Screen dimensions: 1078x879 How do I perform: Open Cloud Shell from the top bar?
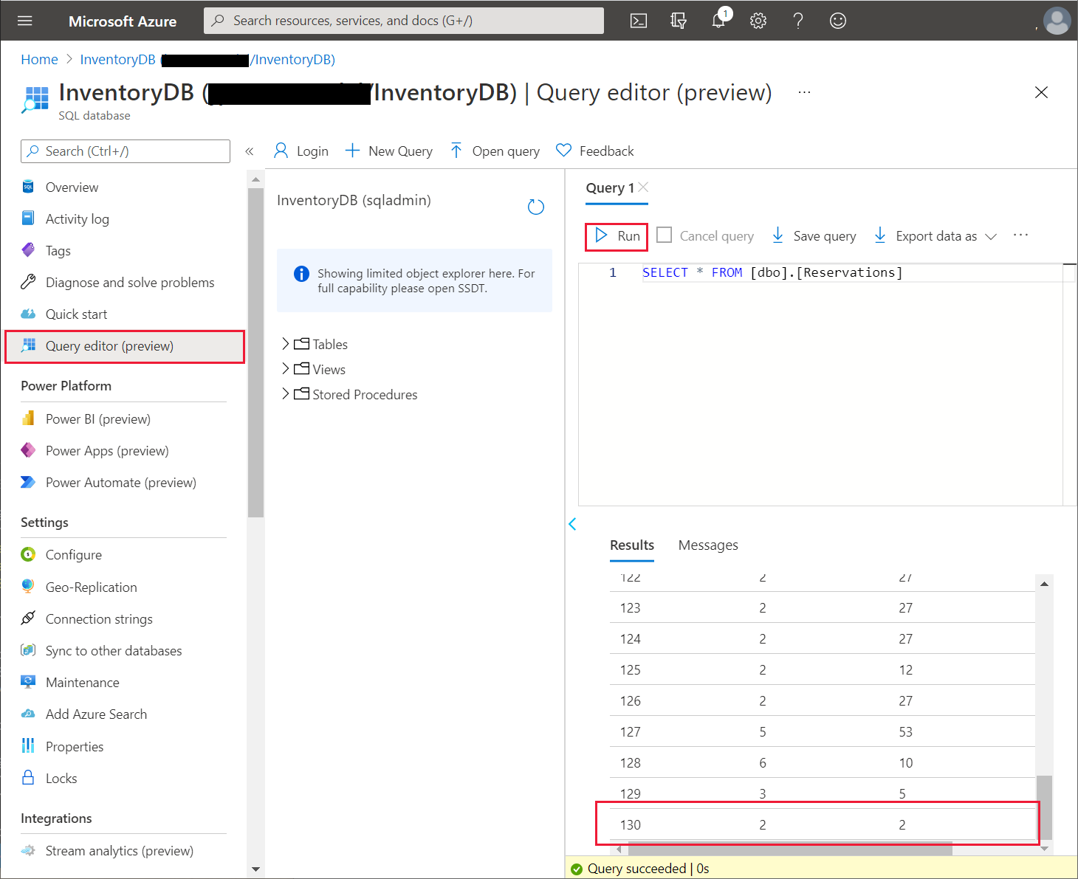[639, 21]
